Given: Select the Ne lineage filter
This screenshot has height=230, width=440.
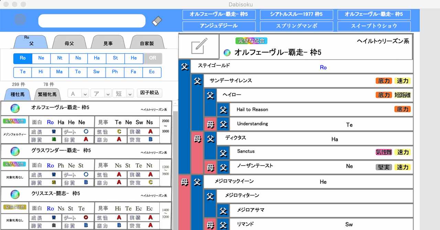Looking at the screenshot, I should [x=41, y=58].
